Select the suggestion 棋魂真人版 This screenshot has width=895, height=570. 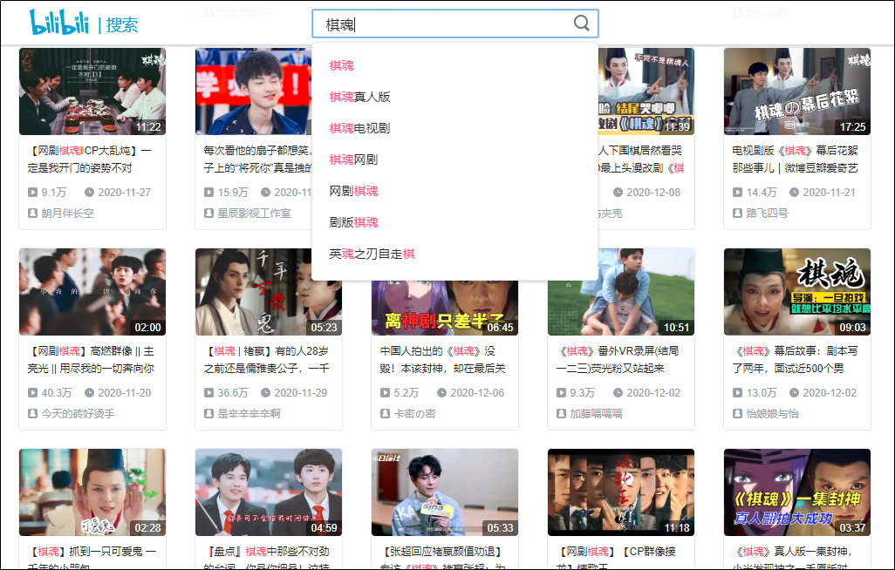tap(359, 97)
